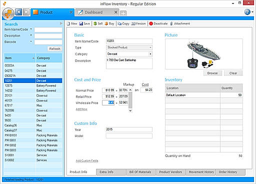Click the battleship product picture
256x184 pixels.
[x=203, y=54]
